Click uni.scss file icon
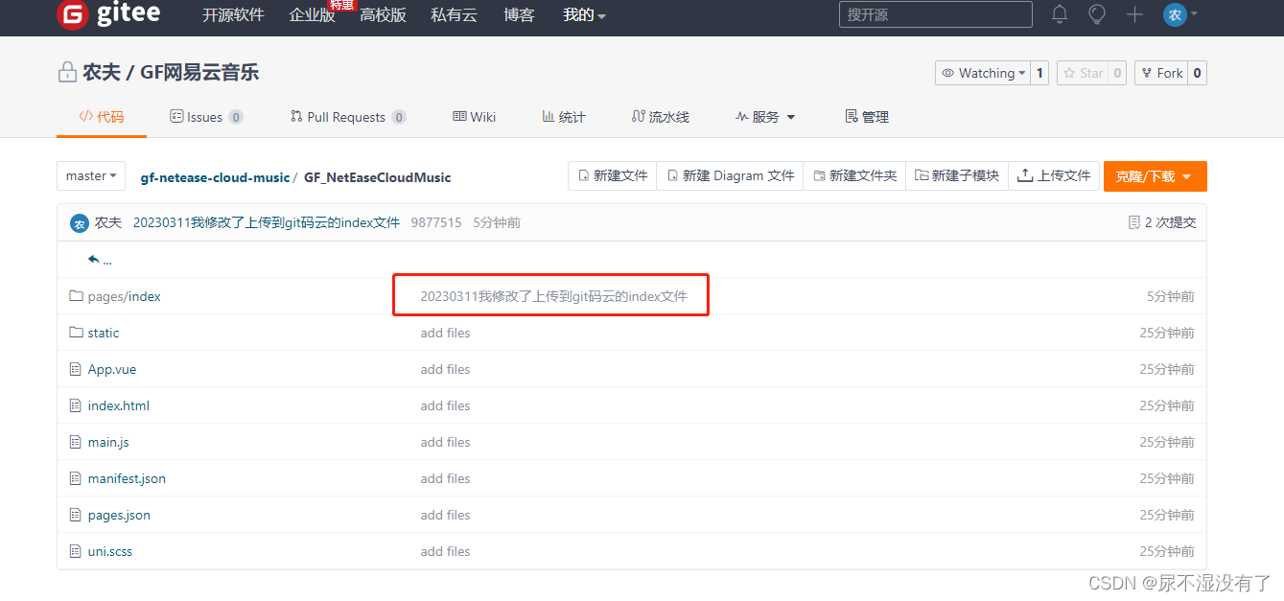 click(76, 551)
